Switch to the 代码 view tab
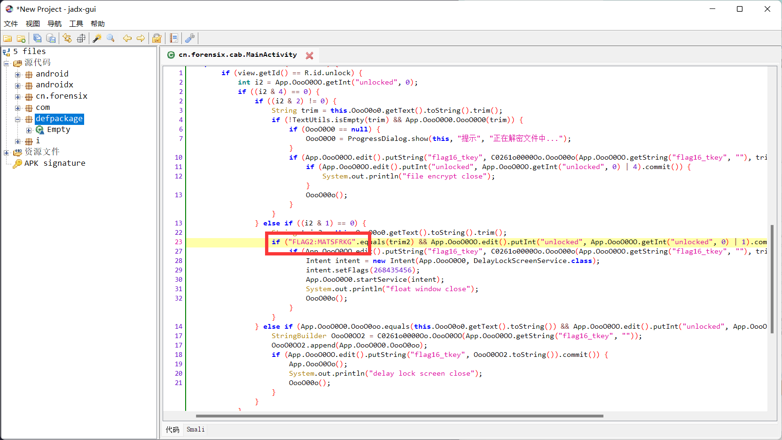This screenshot has width=782, height=440. tap(172, 429)
